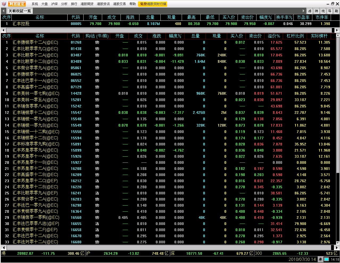
Task: Click warrant code 16560
Action: (76, 218)
